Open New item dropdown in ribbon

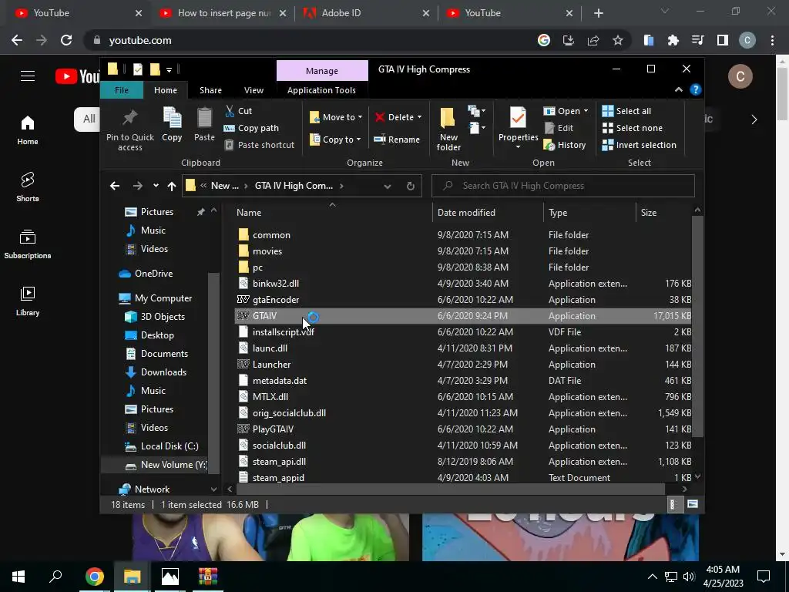476,111
